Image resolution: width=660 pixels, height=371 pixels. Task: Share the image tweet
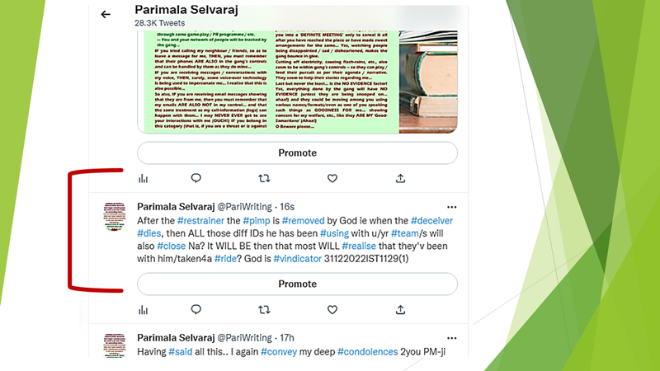click(x=400, y=178)
